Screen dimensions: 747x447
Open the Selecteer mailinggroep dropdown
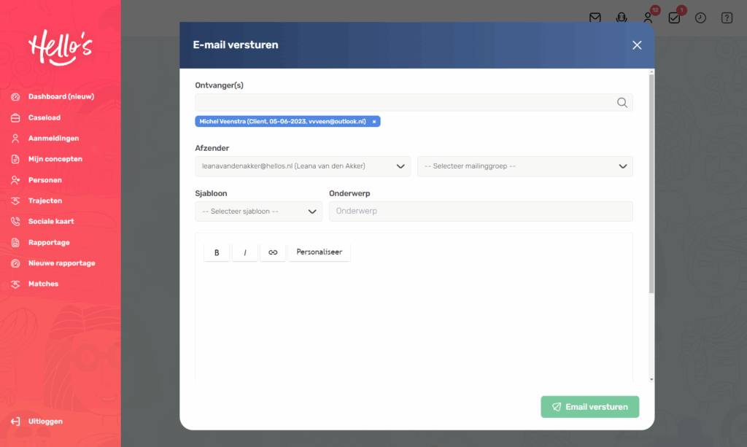[x=525, y=166]
